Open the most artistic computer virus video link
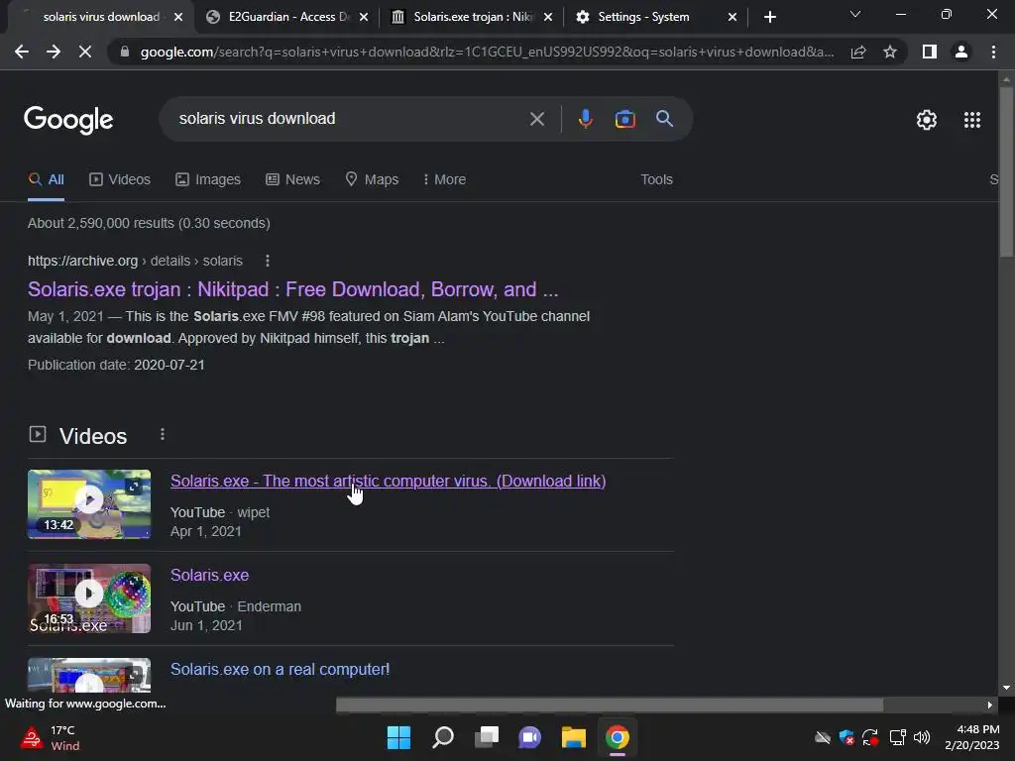Screen dimensions: 1015x761 [x=388, y=481]
